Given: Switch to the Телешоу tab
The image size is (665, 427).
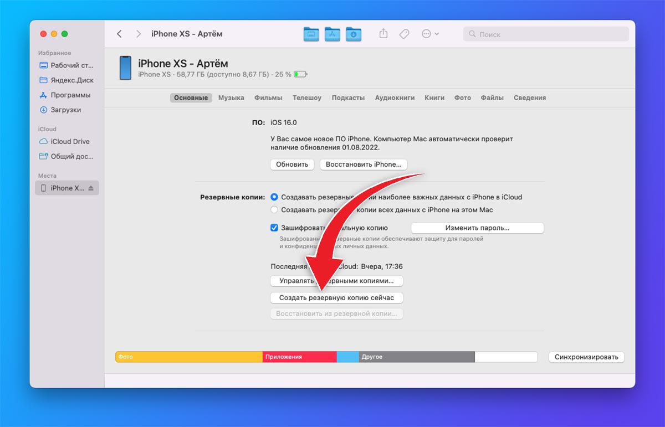Looking at the screenshot, I should [x=307, y=98].
